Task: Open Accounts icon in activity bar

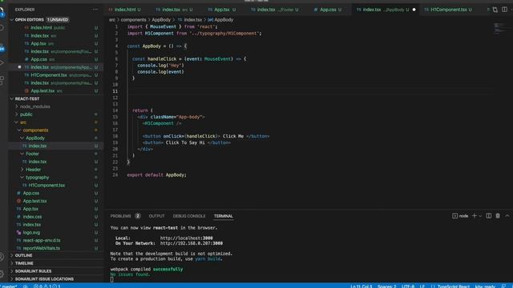Action: tap(2, 257)
